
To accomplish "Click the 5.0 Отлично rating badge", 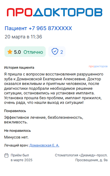I will (x=25, y=52).
